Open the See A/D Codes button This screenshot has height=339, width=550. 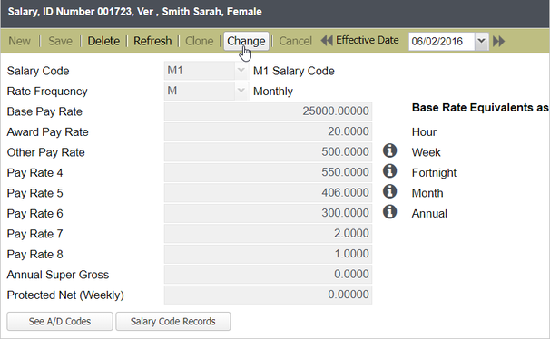click(x=60, y=321)
